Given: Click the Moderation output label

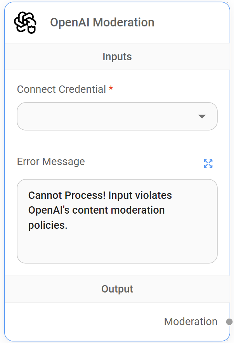Looking at the screenshot, I should coord(191,322).
